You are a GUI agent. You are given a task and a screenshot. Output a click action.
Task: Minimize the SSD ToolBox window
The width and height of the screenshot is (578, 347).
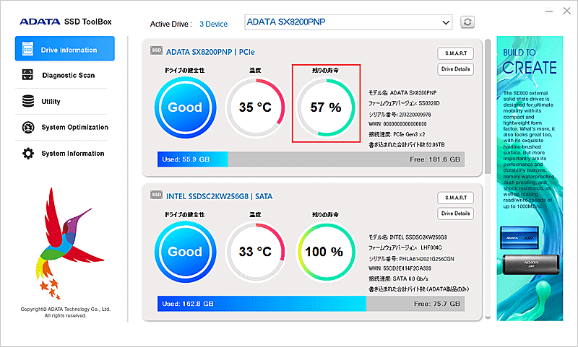[x=549, y=11]
